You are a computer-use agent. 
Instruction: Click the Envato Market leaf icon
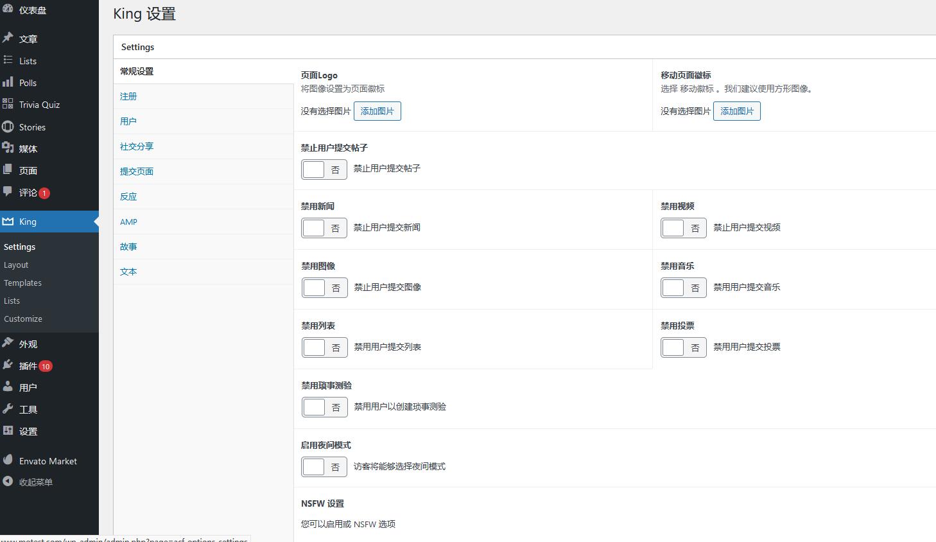pos(8,460)
